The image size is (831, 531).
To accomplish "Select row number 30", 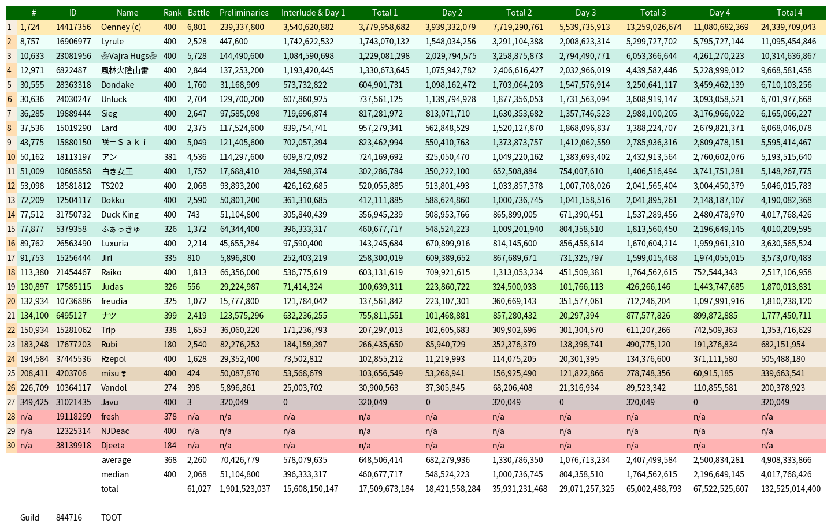I will coord(11,446).
